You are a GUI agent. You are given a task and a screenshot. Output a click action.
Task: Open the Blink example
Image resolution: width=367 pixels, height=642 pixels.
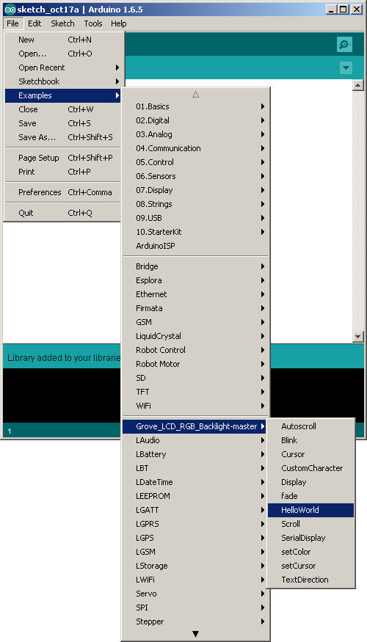[311, 440]
